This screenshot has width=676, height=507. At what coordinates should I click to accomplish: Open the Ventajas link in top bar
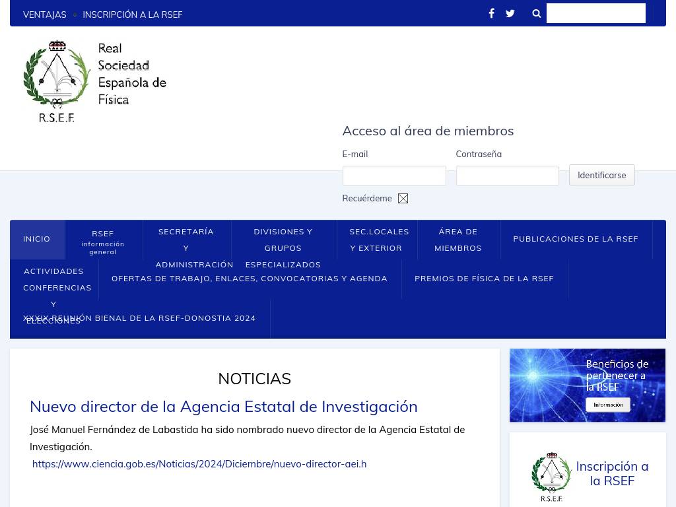tap(44, 15)
